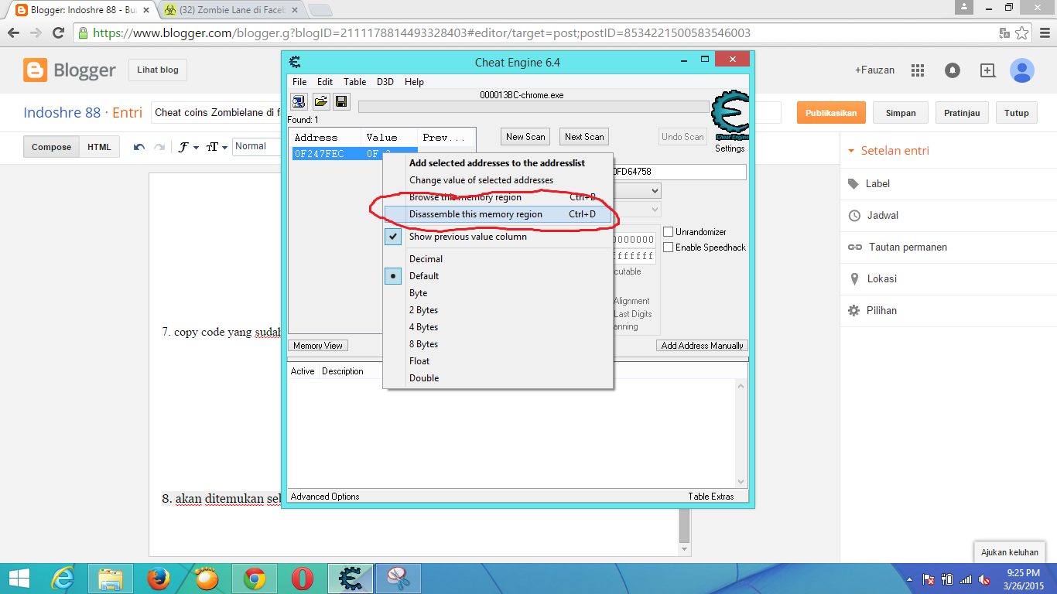Open the Edit menu in Cheat Engine
The height and width of the screenshot is (594, 1057).
[x=325, y=82]
